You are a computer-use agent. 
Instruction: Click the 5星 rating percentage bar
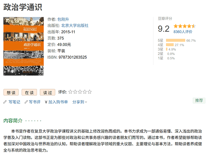[175, 40]
